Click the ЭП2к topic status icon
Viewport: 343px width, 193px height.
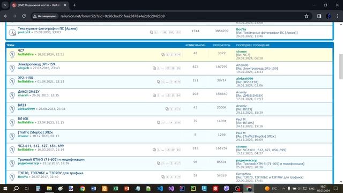click(12, 136)
